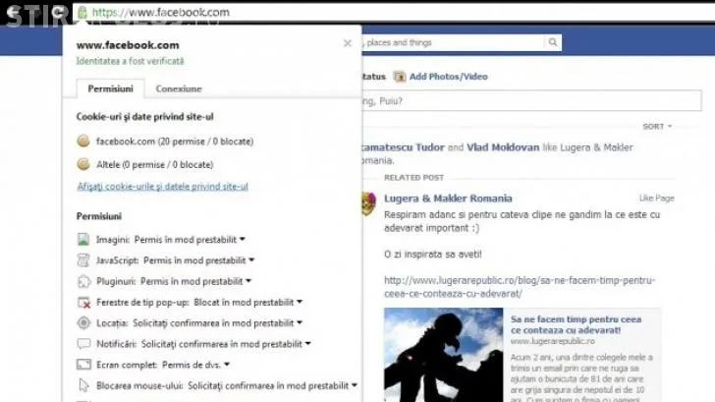Click the Locația location icon
Screen dimensions: 715x402
click(83, 323)
